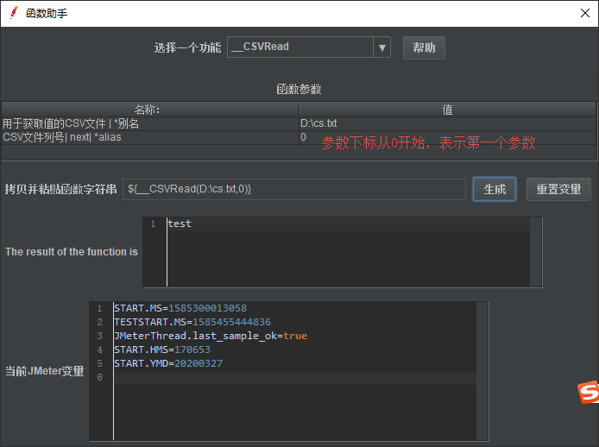Viewport: 599px width, 447px height.
Task: Click the vertical scrollbar of JMeter variables area
Action: (x=482, y=371)
